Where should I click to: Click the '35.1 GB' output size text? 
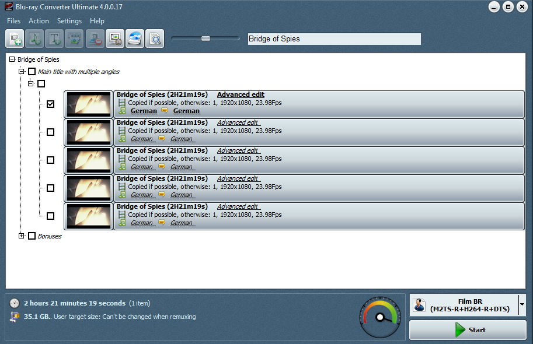coord(37,317)
